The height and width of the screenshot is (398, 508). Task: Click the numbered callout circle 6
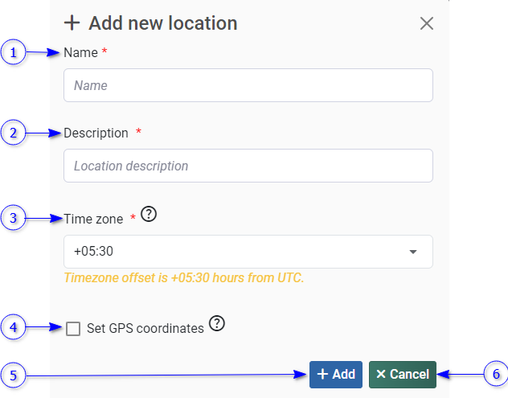[495, 374]
